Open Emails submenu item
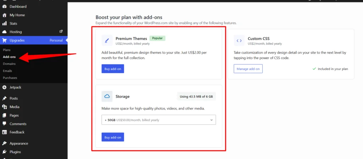Image resolution: width=363 pixels, height=159 pixels. pos(7,71)
